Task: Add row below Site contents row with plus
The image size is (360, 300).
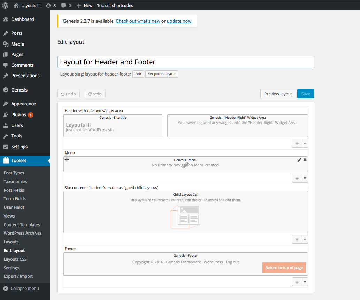Action: tap(297, 239)
